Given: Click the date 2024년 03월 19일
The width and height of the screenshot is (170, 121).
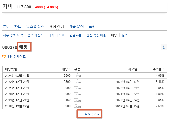Looking at the screenshot, I should pyautogui.click(x=17, y=76).
